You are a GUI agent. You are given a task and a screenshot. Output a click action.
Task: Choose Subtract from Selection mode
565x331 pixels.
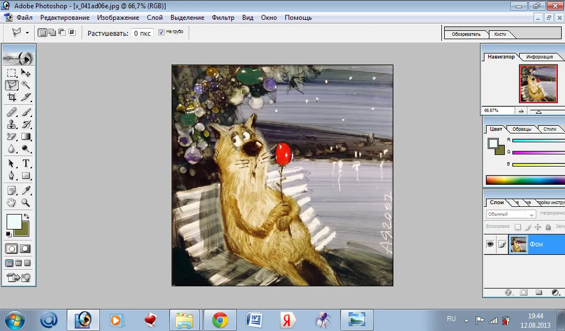(x=62, y=33)
